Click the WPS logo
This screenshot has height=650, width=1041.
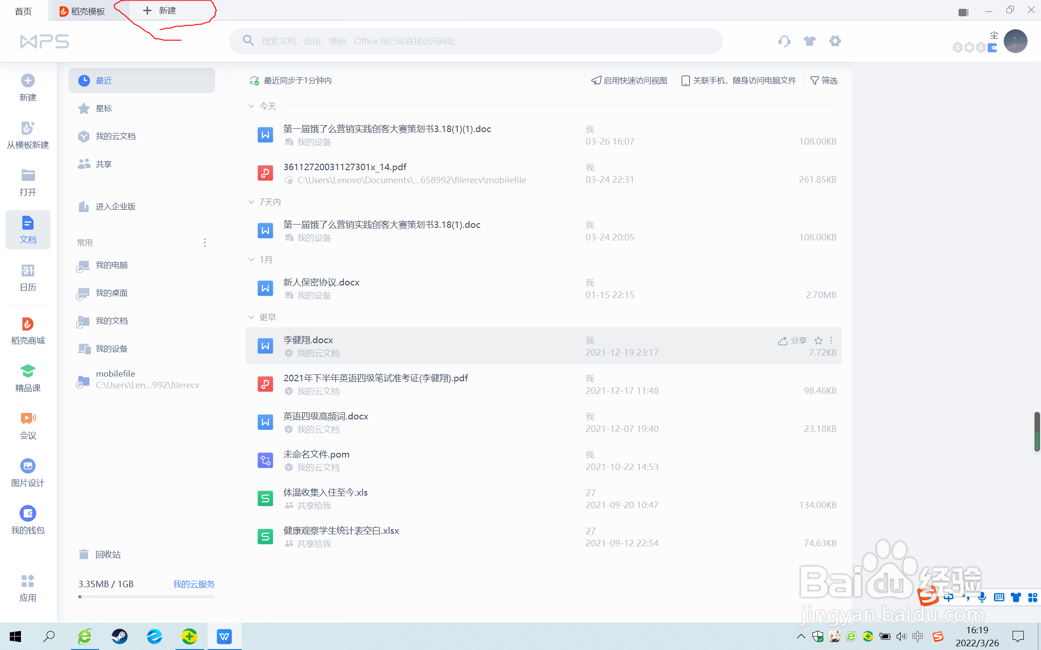[45, 41]
